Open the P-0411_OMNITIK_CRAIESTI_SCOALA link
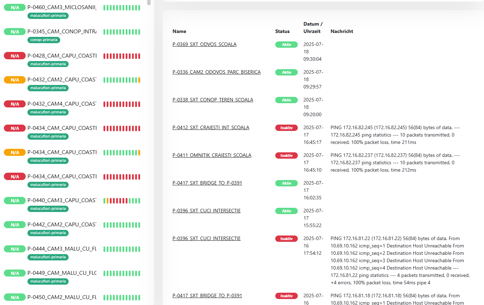Image resolution: width=484 pixels, height=305 pixels. 212,155
